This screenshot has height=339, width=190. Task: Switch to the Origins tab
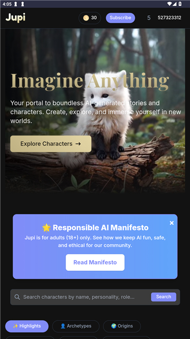[122, 326]
